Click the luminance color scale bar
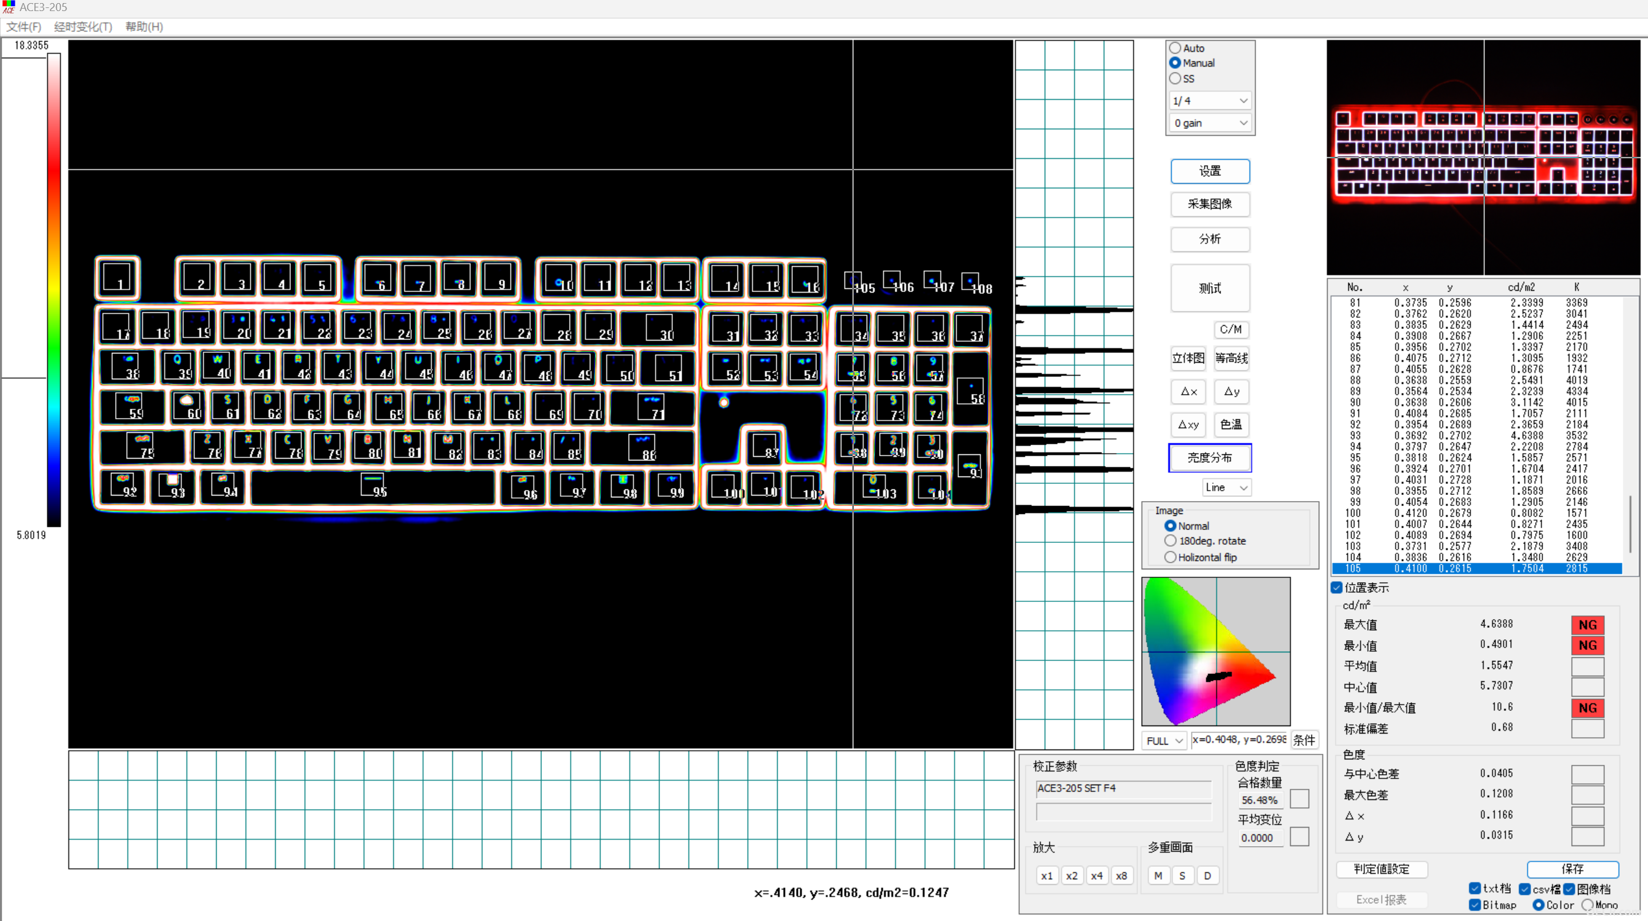This screenshot has height=921, width=1648. pos(54,290)
